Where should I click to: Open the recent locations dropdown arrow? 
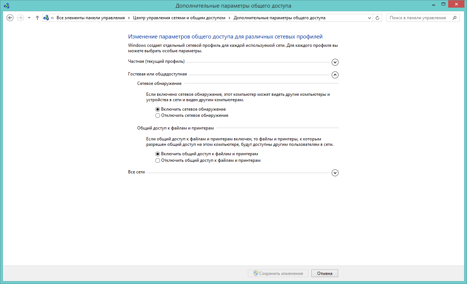(x=29, y=18)
